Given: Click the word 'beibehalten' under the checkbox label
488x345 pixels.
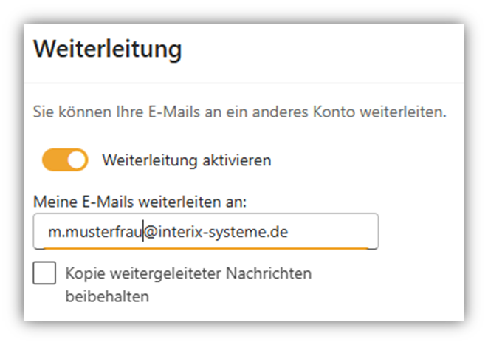Looking at the screenshot, I should click(x=107, y=296).
